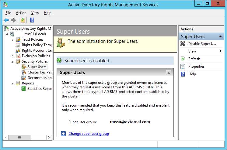
Task: Click Disable Super U... action
Action: point(202,44)
